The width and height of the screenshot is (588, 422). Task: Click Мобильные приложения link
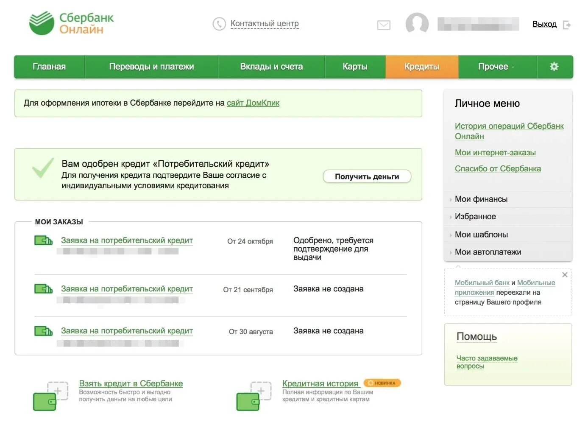click(505, 288)
